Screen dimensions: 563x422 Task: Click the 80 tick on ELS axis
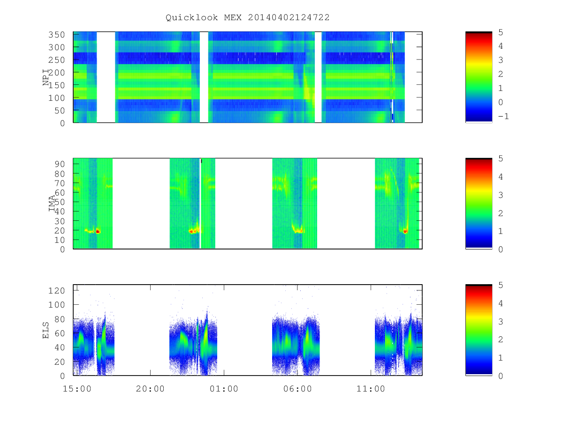pyautogui.click(x=61, y=319)
